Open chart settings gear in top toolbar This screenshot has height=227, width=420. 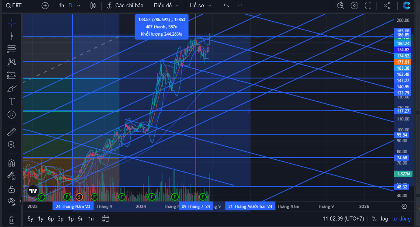(354, 5)
